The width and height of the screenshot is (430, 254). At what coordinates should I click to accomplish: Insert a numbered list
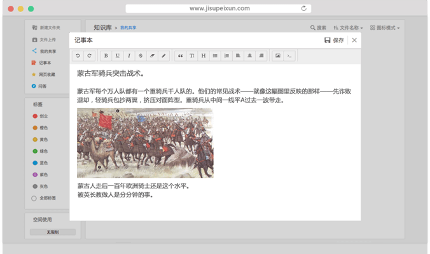pyautogui.click(x=226, y=56)
